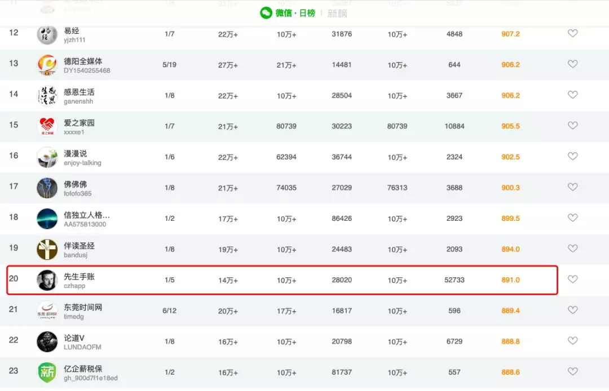Viewport: 609px width, 391px height.
Task: Open the 东莞时间网 account name link
Action: click(x=83, y=307)
